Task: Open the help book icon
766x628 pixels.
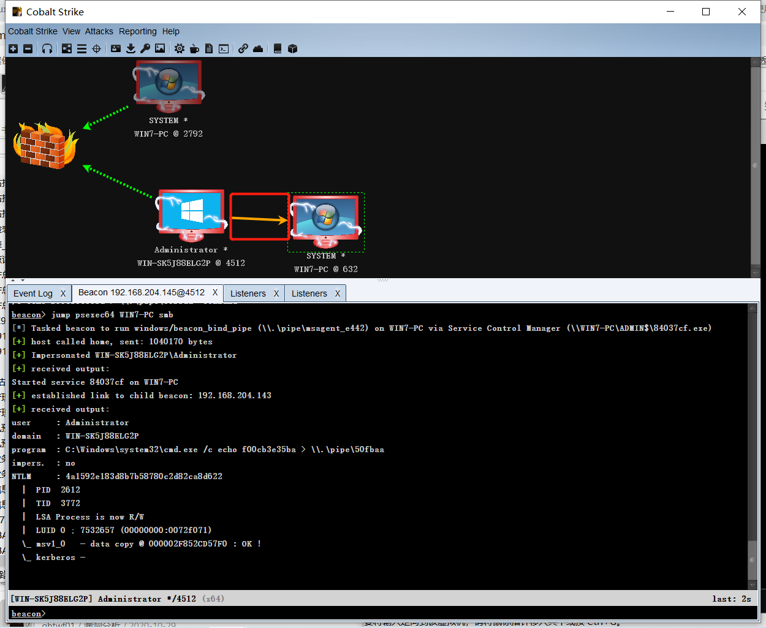Action: (278, 48)
